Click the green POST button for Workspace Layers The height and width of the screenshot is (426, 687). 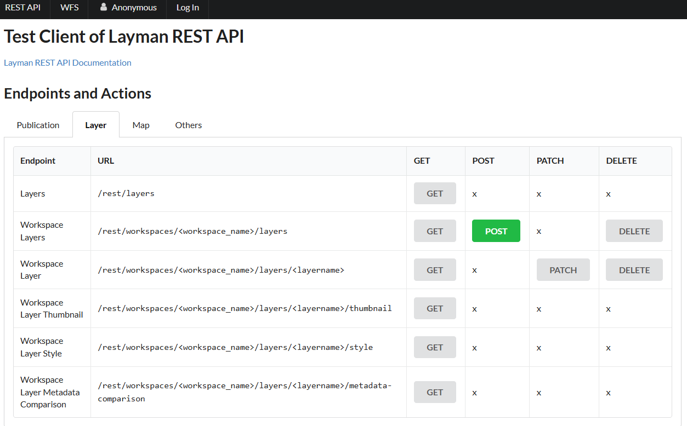pos(496,231)
